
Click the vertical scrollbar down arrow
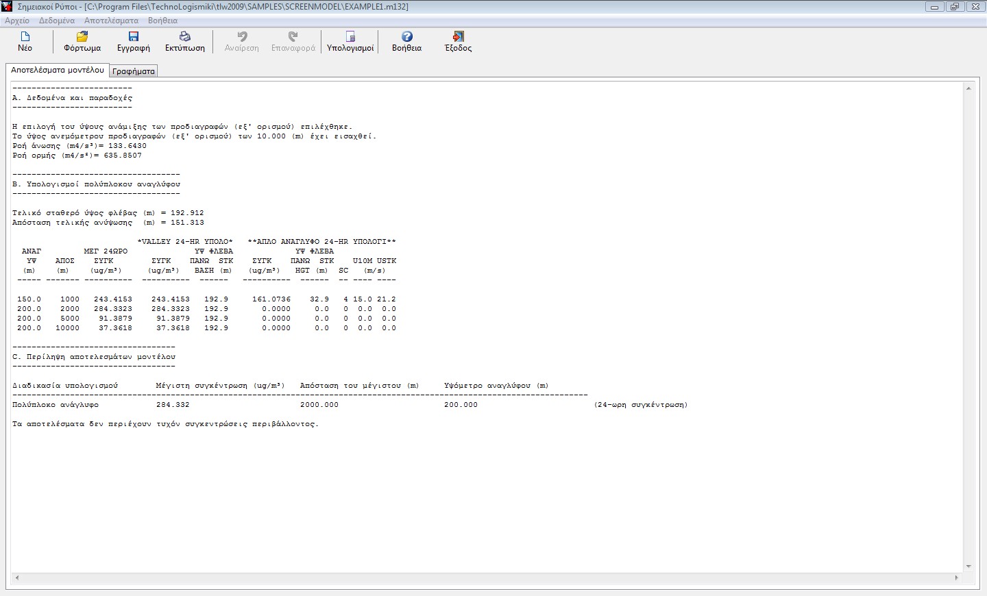pyautogui.click(x=968, y=567)
